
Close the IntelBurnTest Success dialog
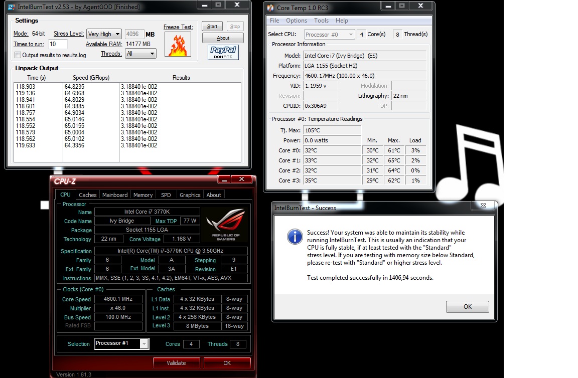click(x=483, y=206)
